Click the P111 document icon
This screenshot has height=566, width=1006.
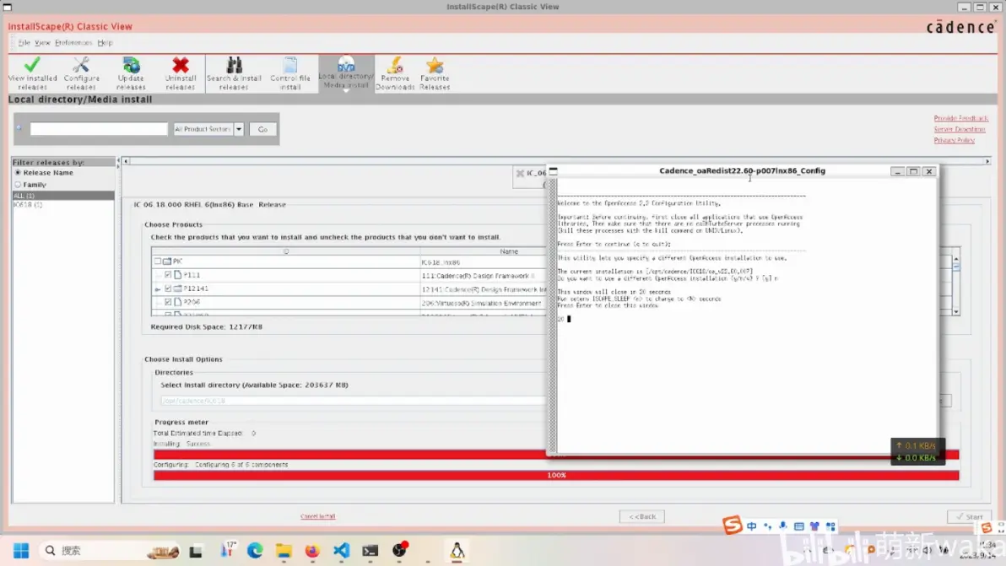[178, 275]
